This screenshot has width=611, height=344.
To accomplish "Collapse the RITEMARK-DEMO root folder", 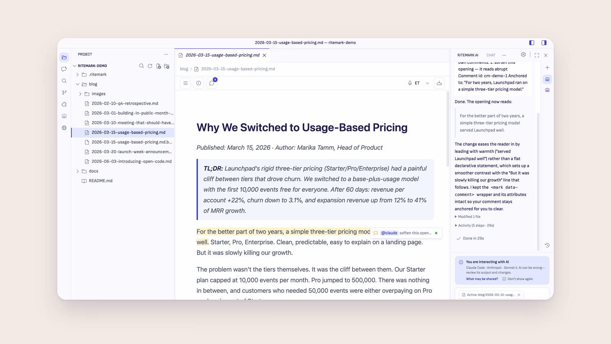I will pos(75,66).
